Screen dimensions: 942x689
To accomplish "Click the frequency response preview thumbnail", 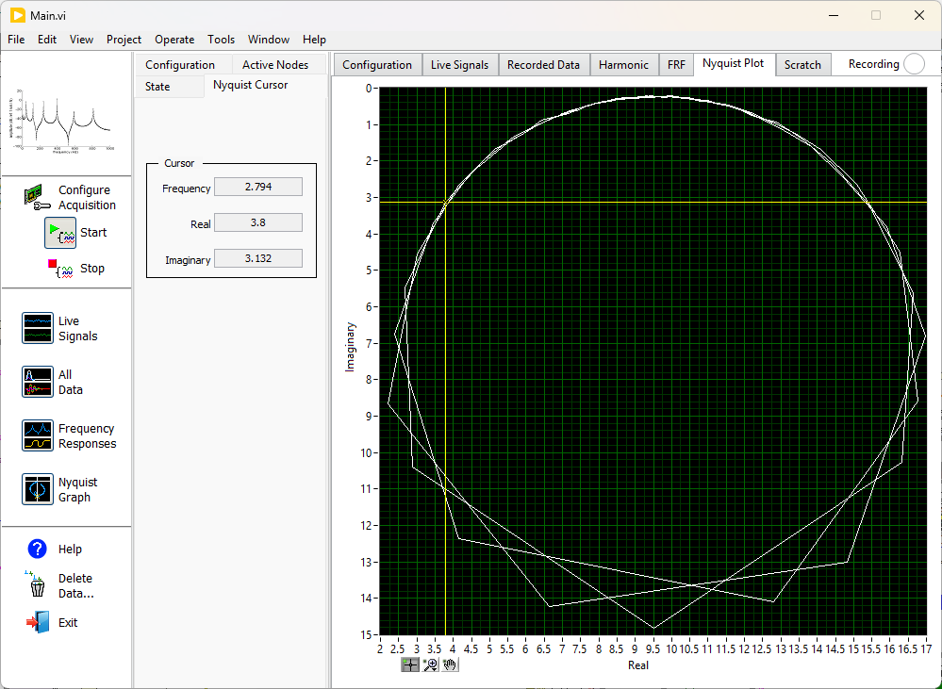I will pyautogui.click(x=61, y=120).
